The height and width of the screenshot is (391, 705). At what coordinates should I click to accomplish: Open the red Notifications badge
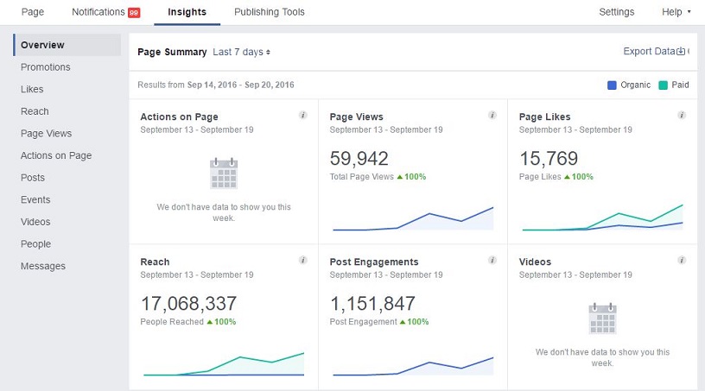pyautogui.click(x=134, y=13)
